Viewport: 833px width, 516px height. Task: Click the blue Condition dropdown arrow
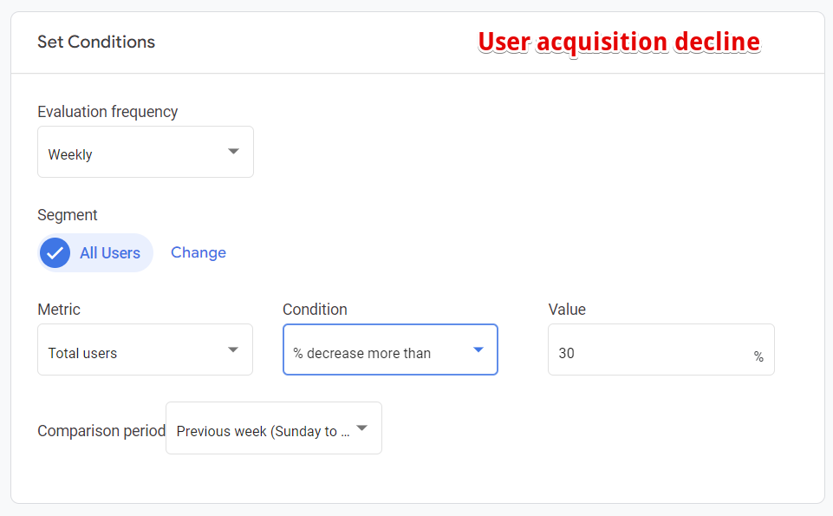pos(478,350)
